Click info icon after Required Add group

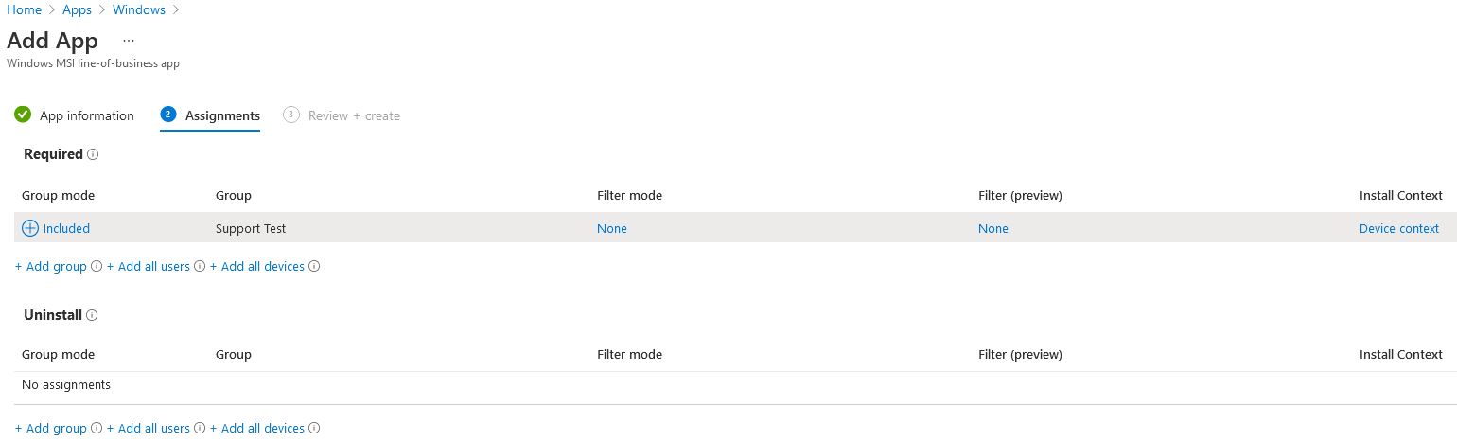tap(97, 267)
